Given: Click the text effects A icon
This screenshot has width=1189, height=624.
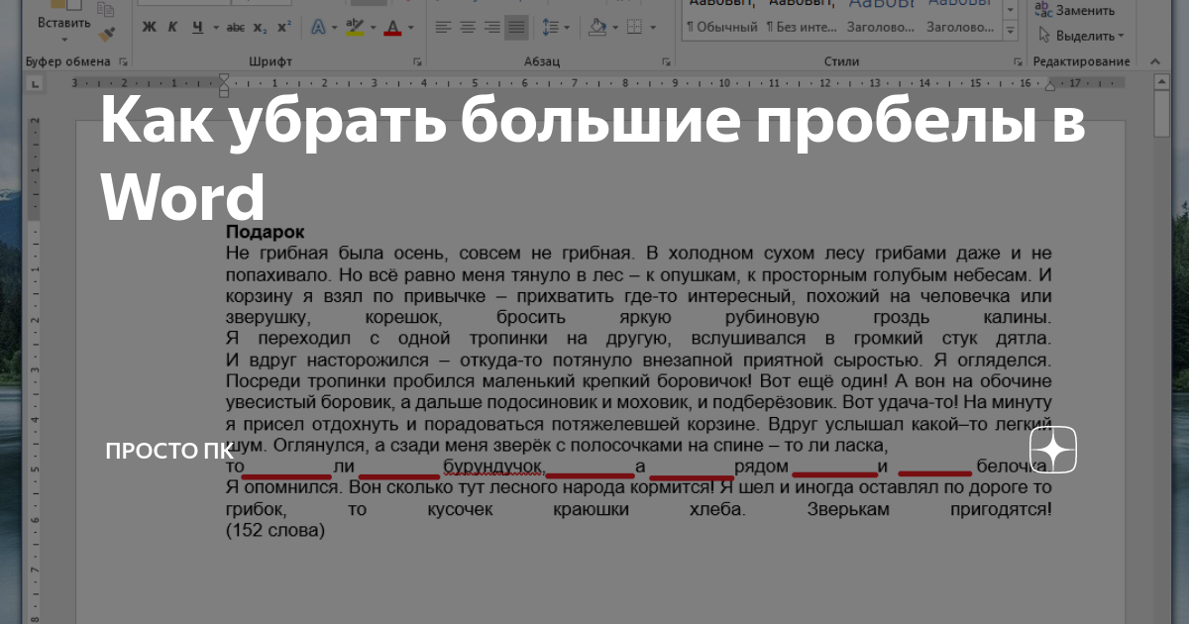Looking at the screenshot, I should 318,27.
